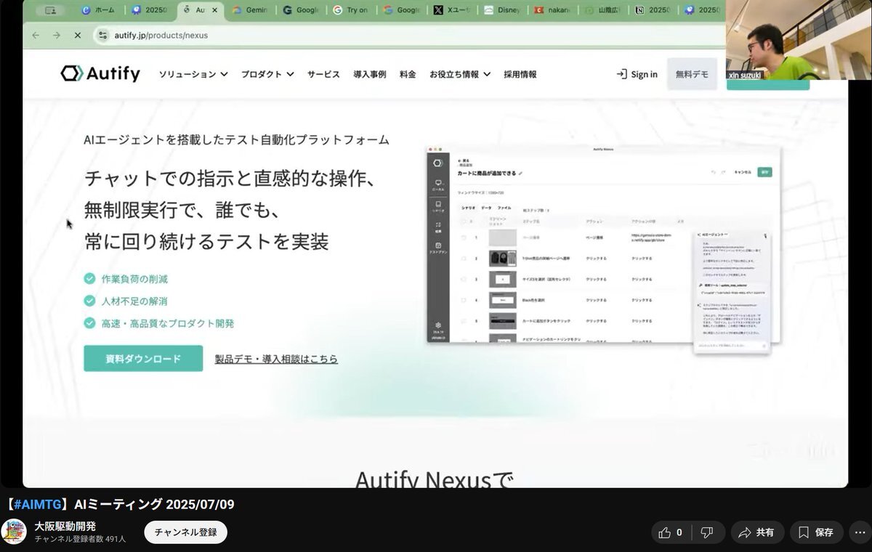
Task: Click the AIエージェントを搭載したテスト自動化プラットフォーム subtitle
Action: point(236,140)
